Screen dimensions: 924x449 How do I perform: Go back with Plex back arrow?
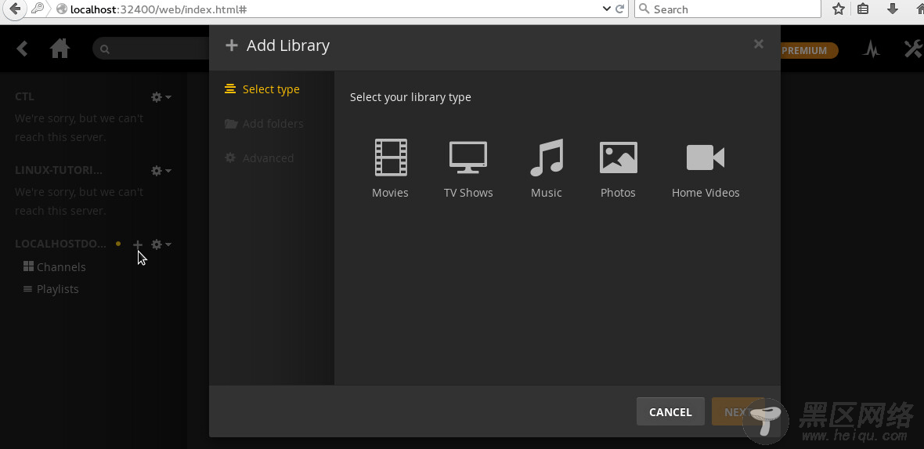coord(23,49)
